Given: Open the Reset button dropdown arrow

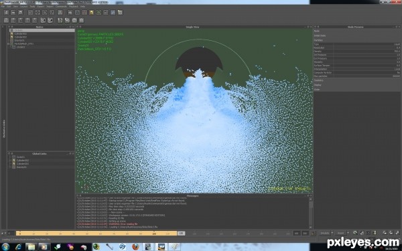Looking at the screenshot, I should coord(348,233).
